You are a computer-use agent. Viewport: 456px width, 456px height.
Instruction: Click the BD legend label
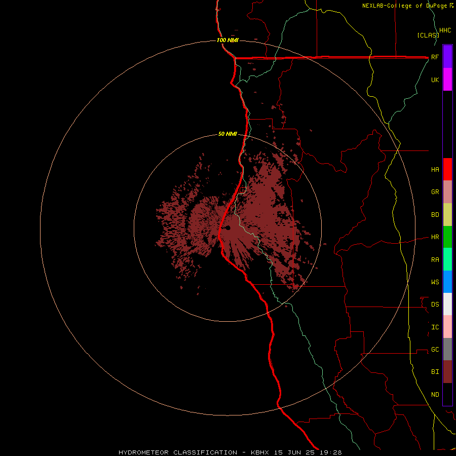coord(435,215)
